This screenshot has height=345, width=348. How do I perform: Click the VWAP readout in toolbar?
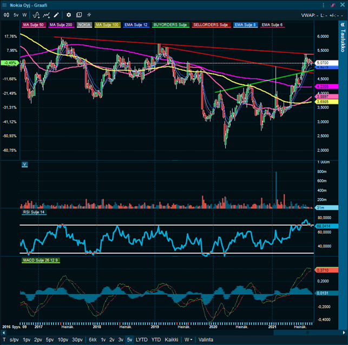310,15
